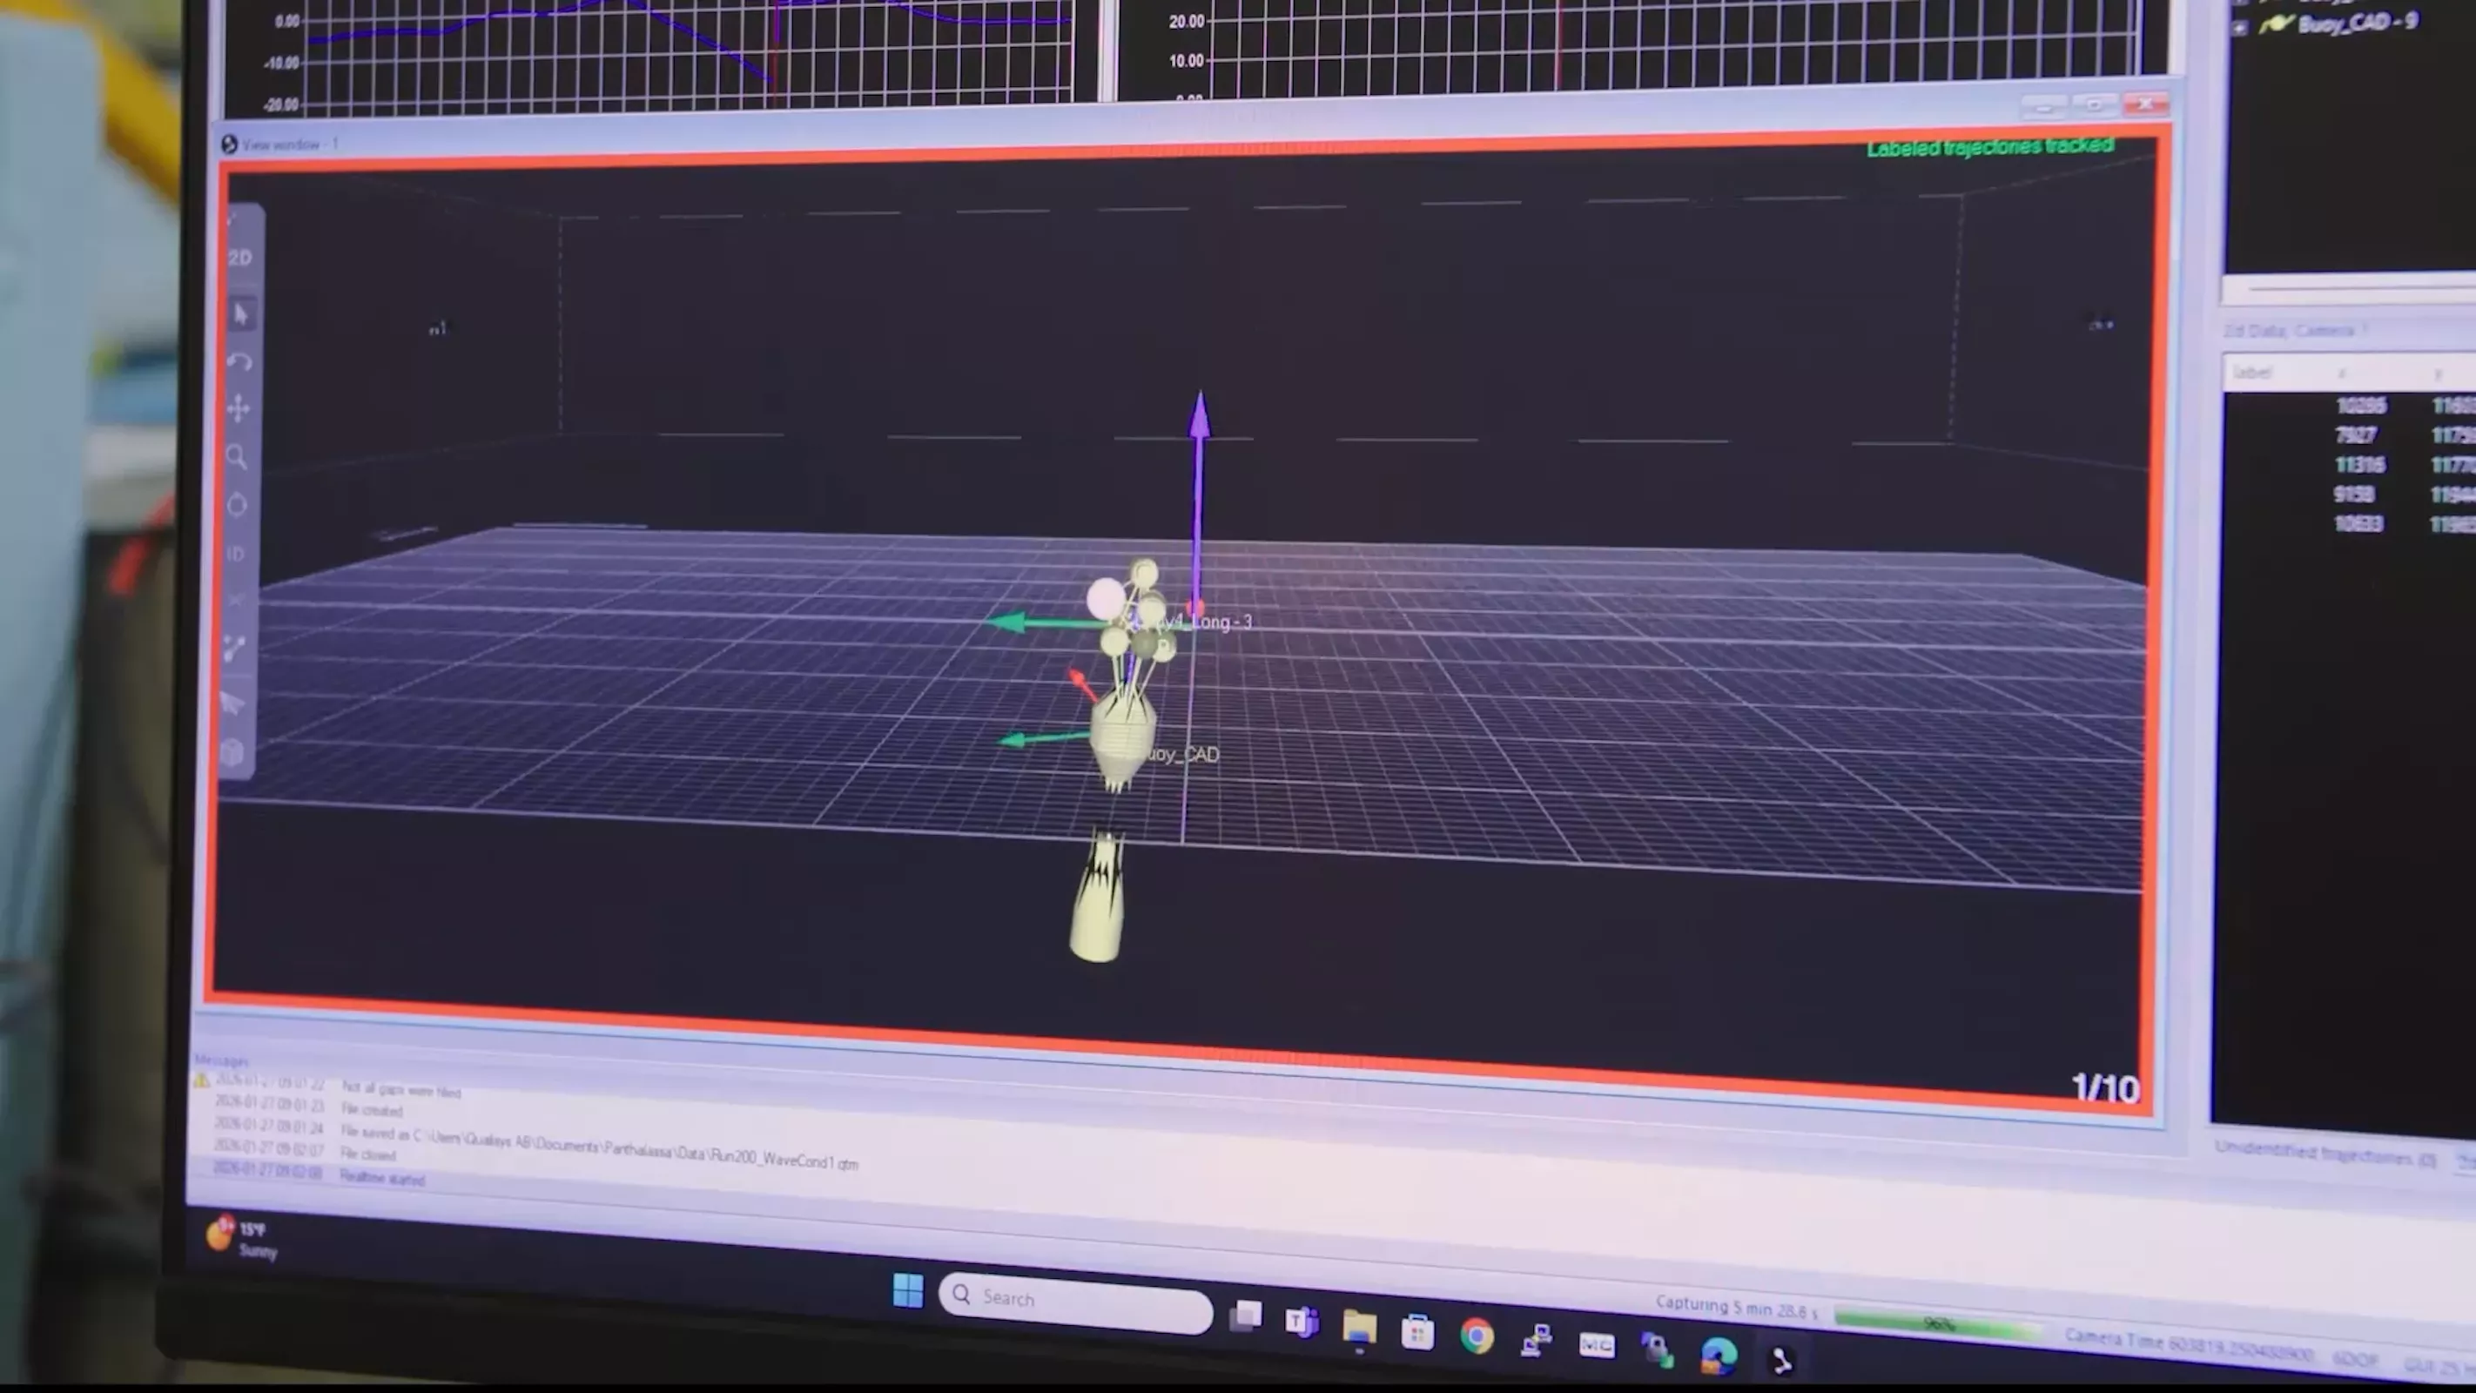Click the 96% capture progress bar
The image size is (2476, 1393).
[x=1938, y=1325]
